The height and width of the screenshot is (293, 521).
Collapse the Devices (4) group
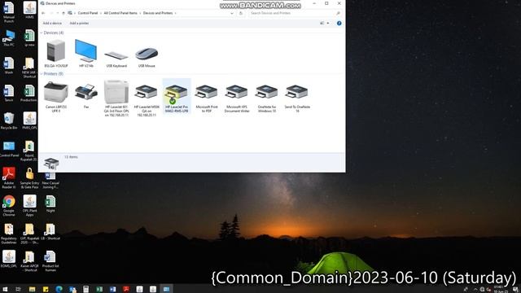(42, 33)
